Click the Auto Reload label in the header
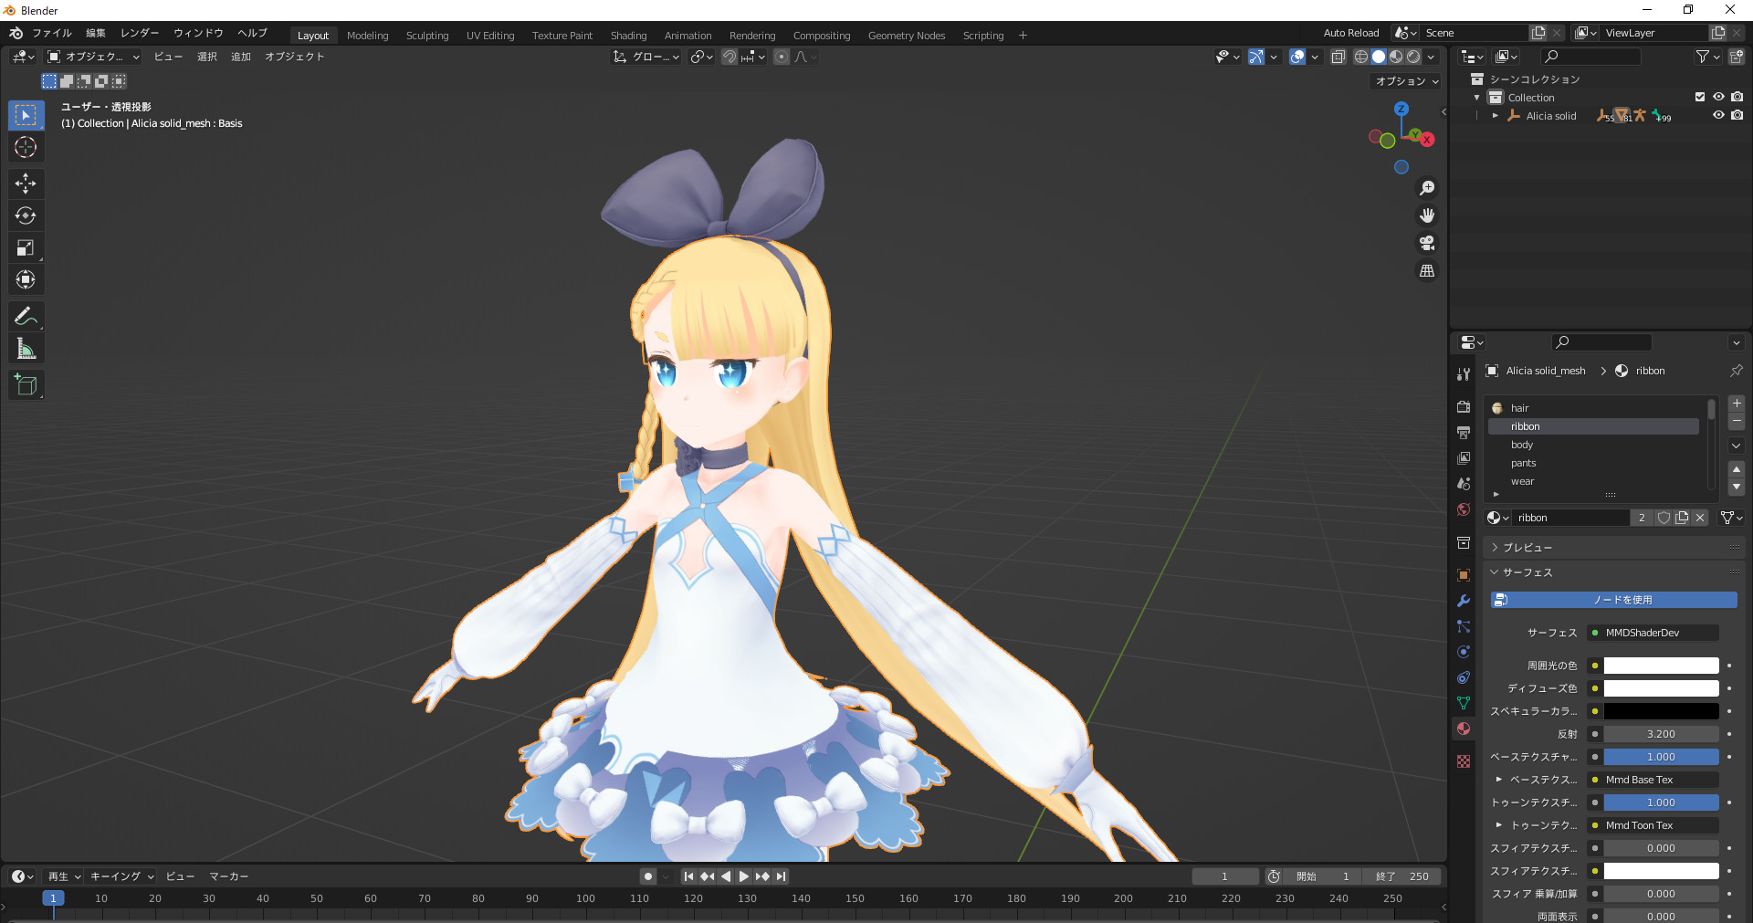1753x923 pixels. click(1351, 32)
